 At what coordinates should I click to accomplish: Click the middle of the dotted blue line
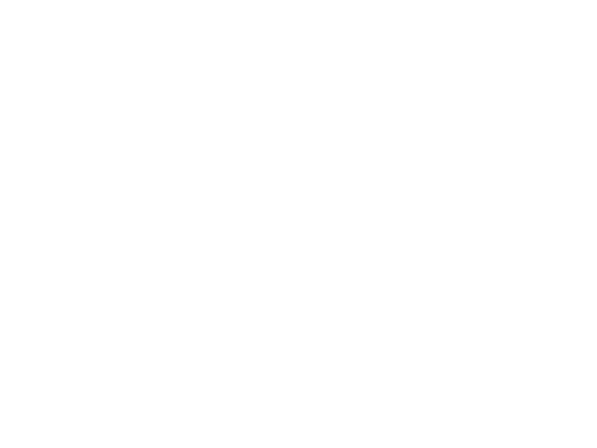[x=298, y=75]
